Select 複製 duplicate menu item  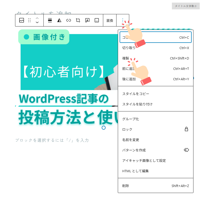(x=155, y=58)
